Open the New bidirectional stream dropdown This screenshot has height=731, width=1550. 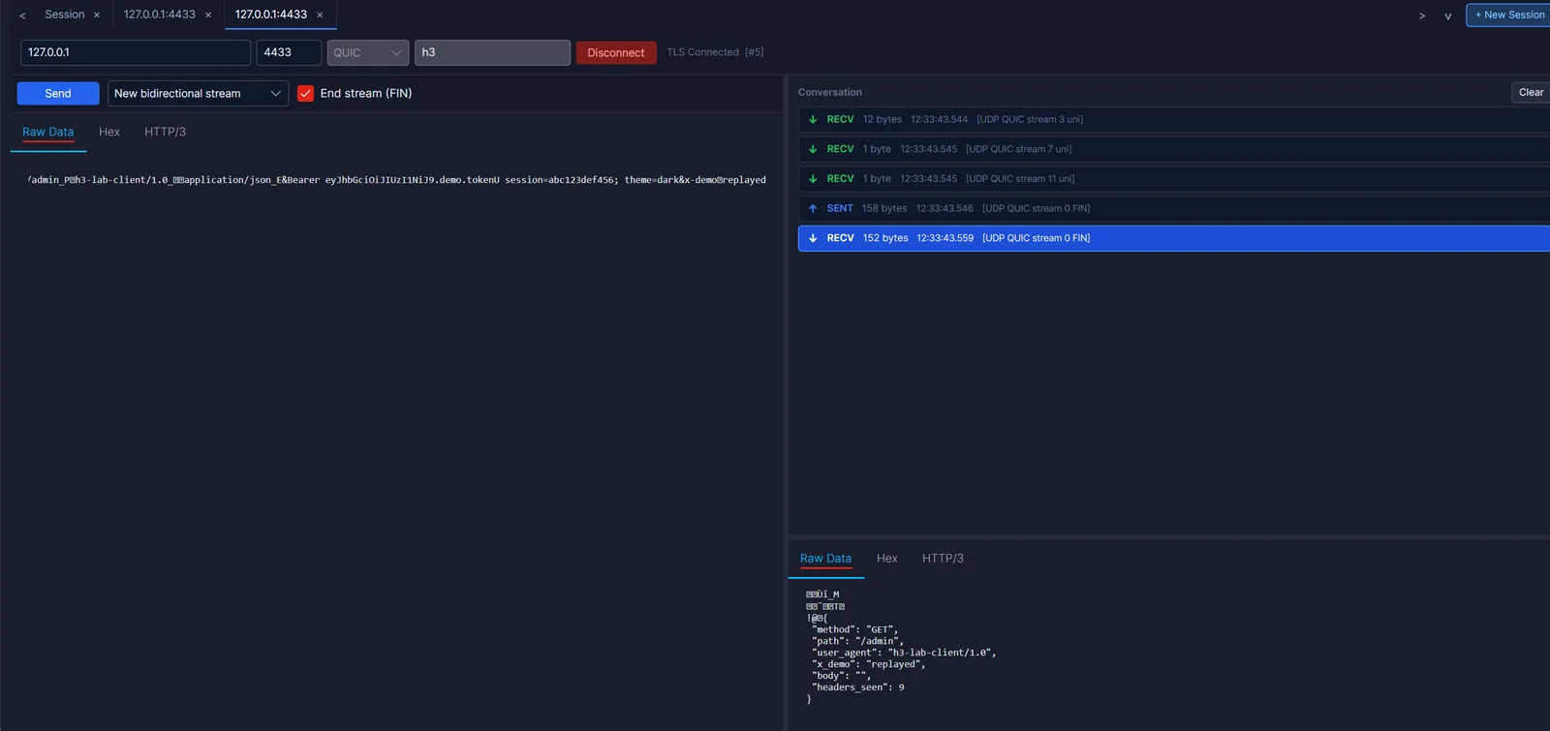pos(198,94)
